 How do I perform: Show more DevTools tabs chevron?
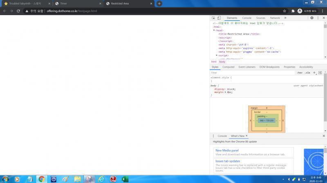285,18
